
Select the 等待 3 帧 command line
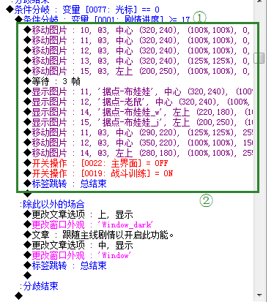tap(52, 81)
